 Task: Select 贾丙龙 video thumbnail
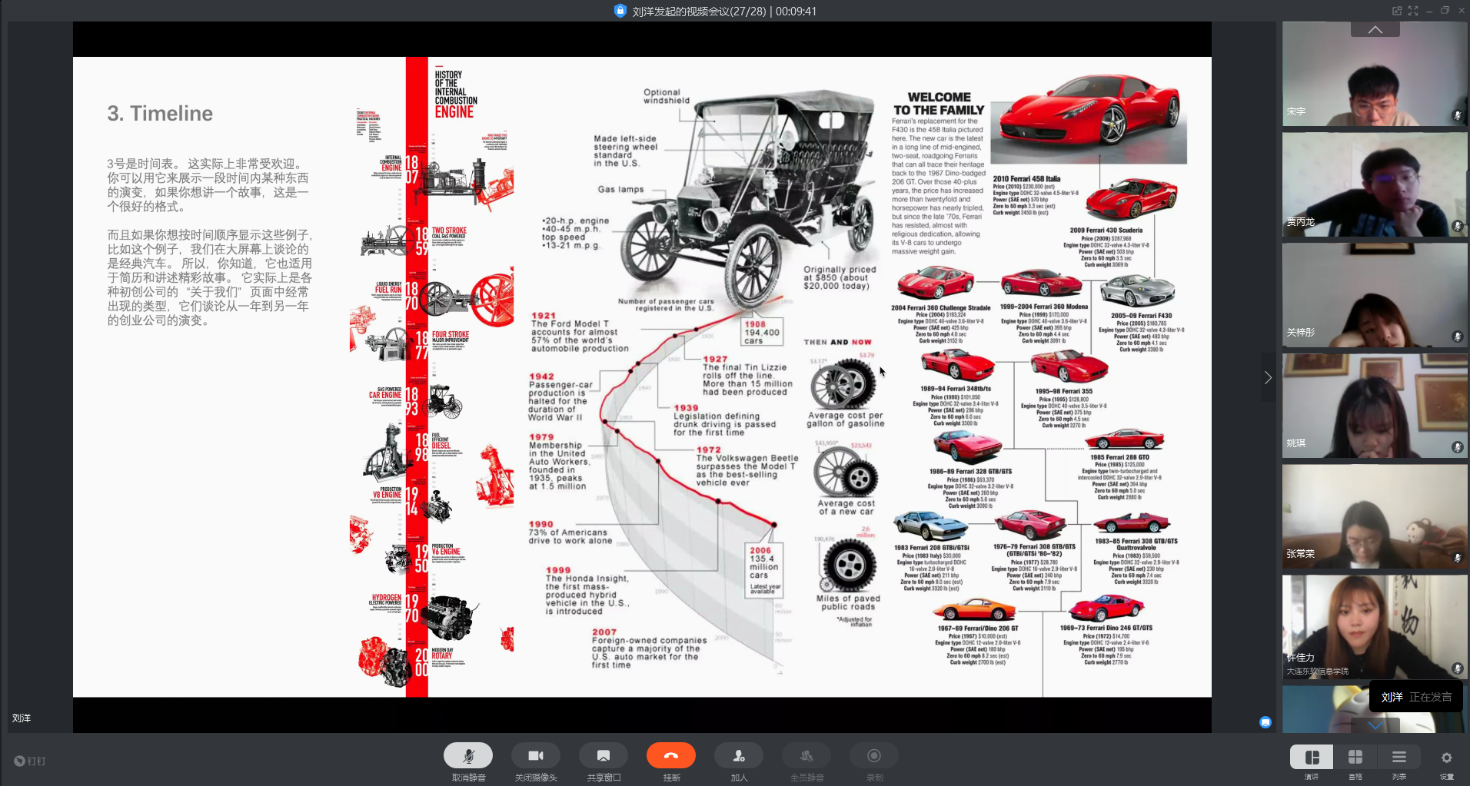1375,184
